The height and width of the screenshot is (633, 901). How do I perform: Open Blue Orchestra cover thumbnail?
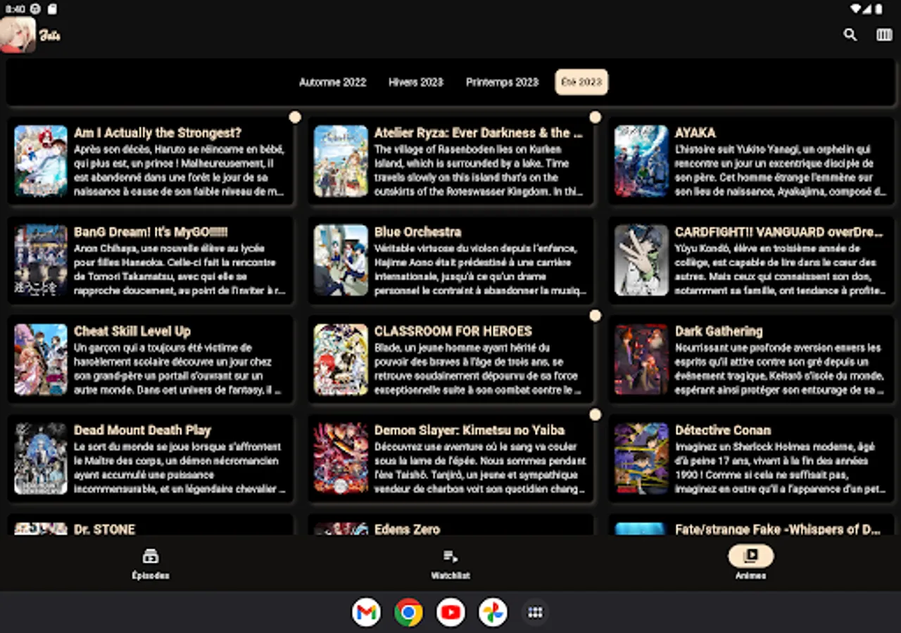click(341, 260)
